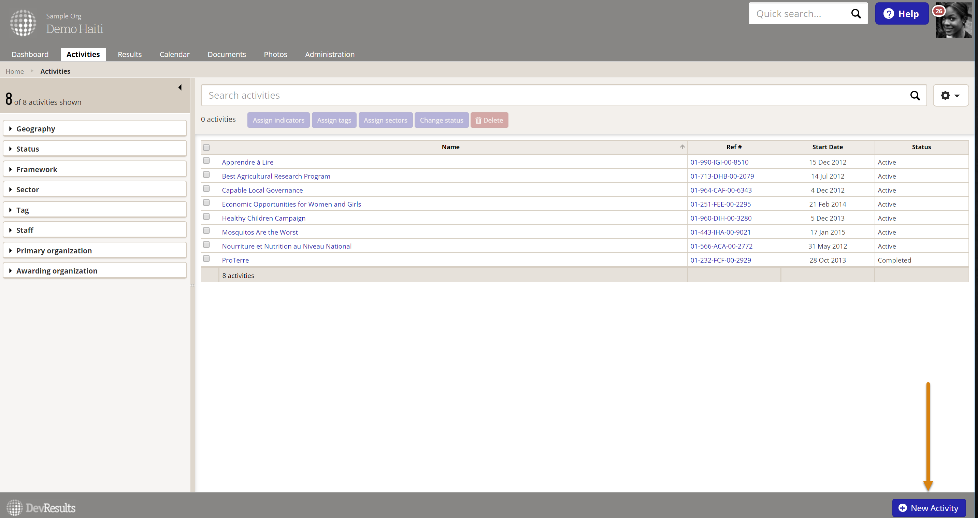
Task: Click the quick search magnifier icon
Action: pyautogui.click(x=856, y=14)
